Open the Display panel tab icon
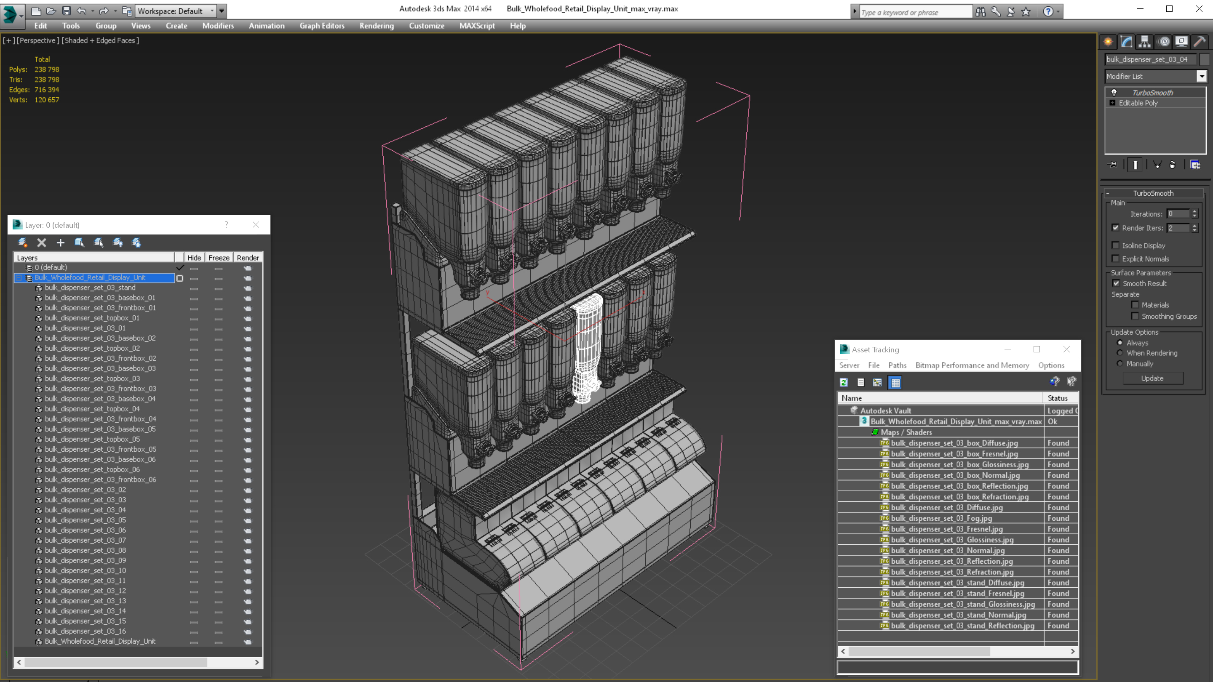Image resolution: width=1213 pixels, height=682 pixels. coord(1181,42)
